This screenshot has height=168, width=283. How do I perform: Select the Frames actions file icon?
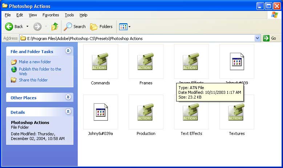[146, 61]
